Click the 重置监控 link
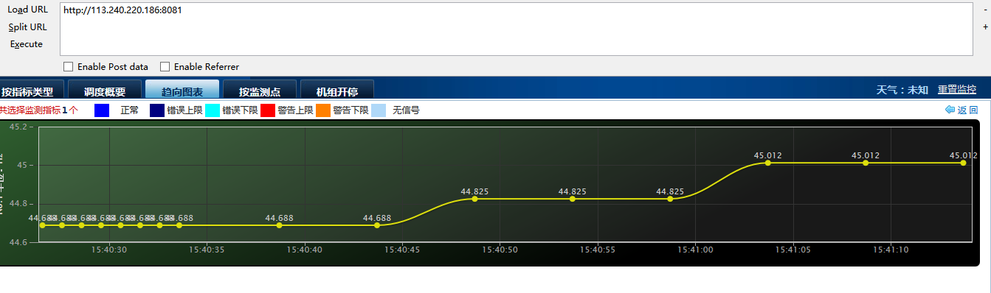This screenshot has width=991, height=293. tap(957, 89)
